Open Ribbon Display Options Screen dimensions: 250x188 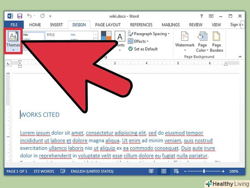211,16
